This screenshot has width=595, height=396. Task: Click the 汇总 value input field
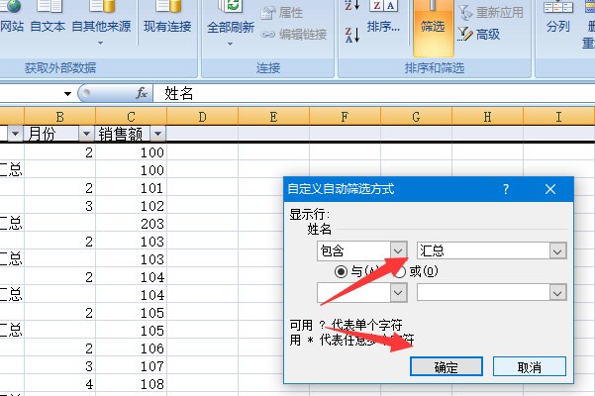pos(483,250)
